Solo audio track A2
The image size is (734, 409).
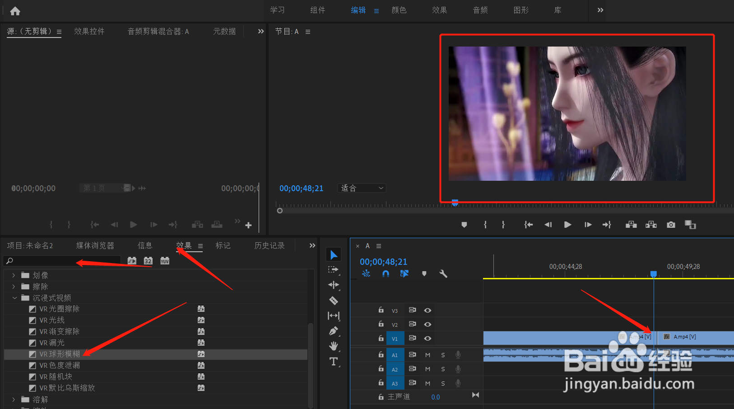(443, 369)
